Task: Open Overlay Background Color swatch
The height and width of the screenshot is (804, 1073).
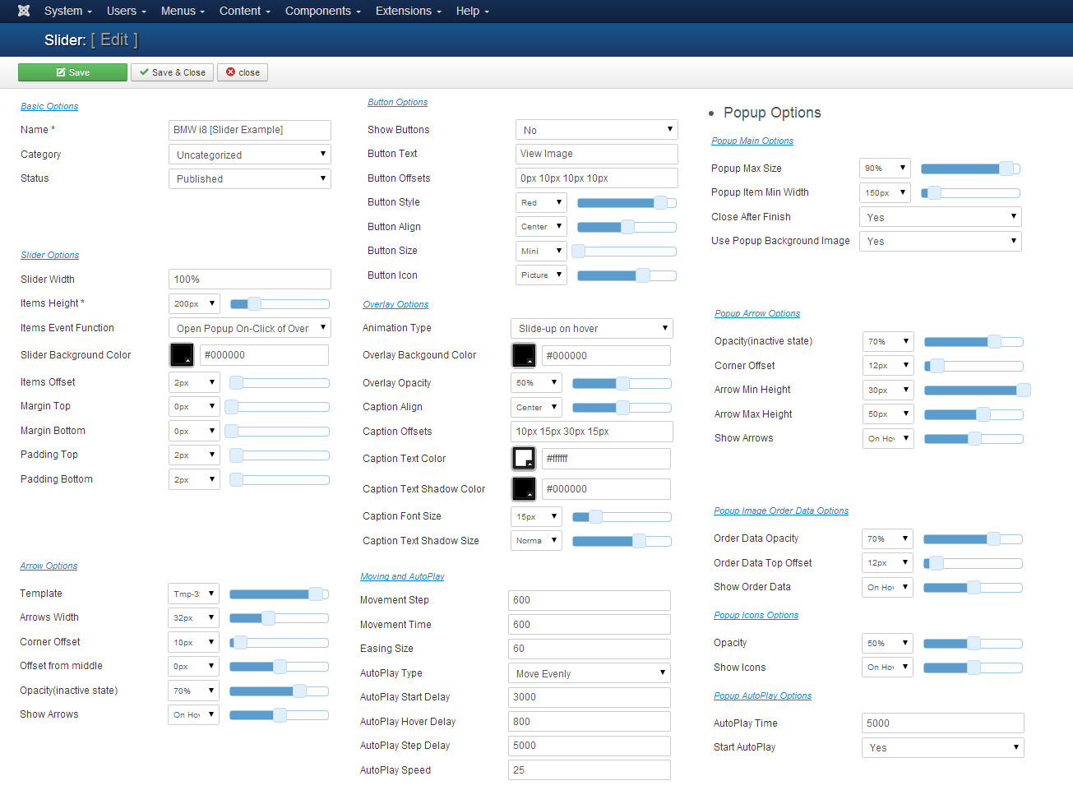Action: click(524, 356)
